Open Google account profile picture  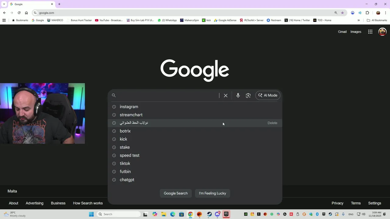tap(382, 32)
